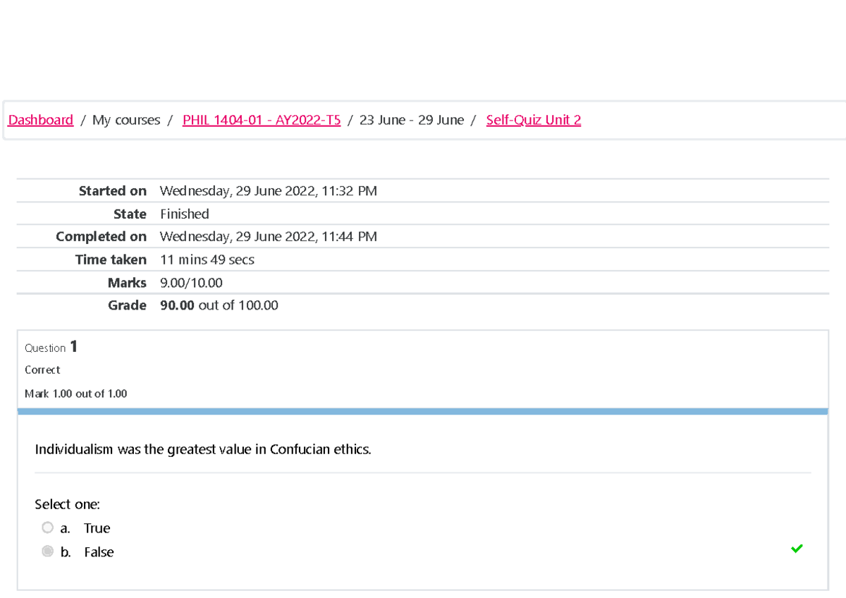Viewport: 846px width, 598px height.
Task: Click the green correct checkmark icon
Action: point(797,549)
